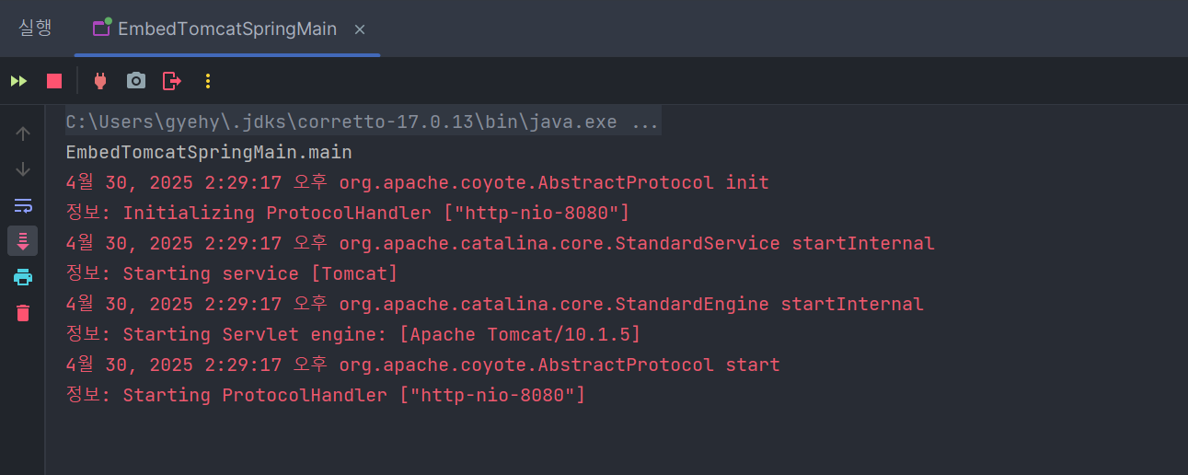The height and width of the screenshot is (475, 1188).
Task: Clear all console output with trash icon
Action: click(x=23, y=313)
